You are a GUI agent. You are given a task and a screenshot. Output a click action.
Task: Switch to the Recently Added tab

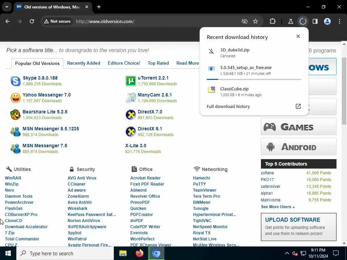coord(84,63)
